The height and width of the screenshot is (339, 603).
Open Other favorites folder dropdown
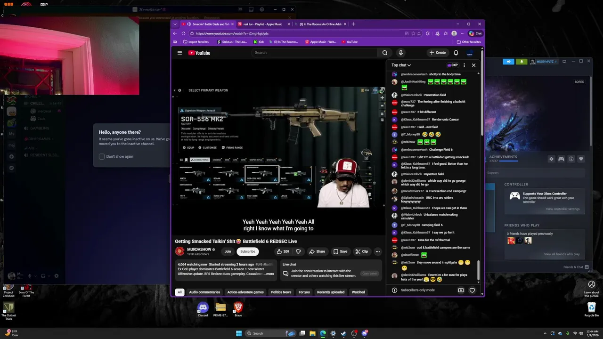pos(469,42)
